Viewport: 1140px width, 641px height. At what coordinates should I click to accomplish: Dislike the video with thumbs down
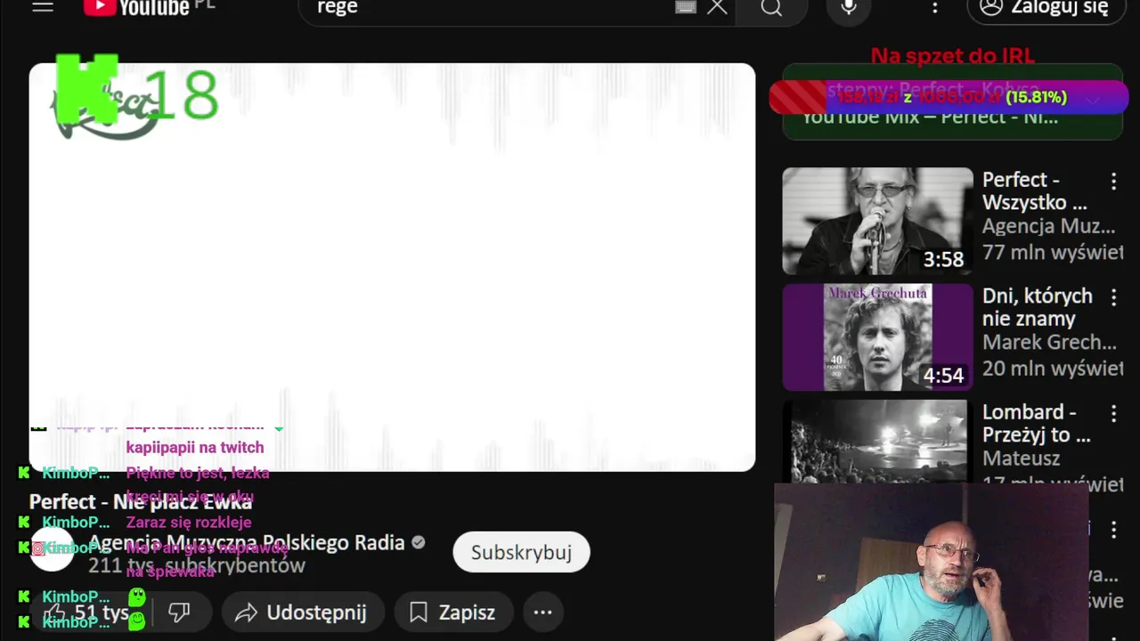click(x=180, y=613)
